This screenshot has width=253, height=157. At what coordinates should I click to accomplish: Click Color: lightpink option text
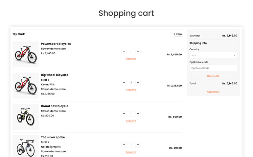[51, 147]
